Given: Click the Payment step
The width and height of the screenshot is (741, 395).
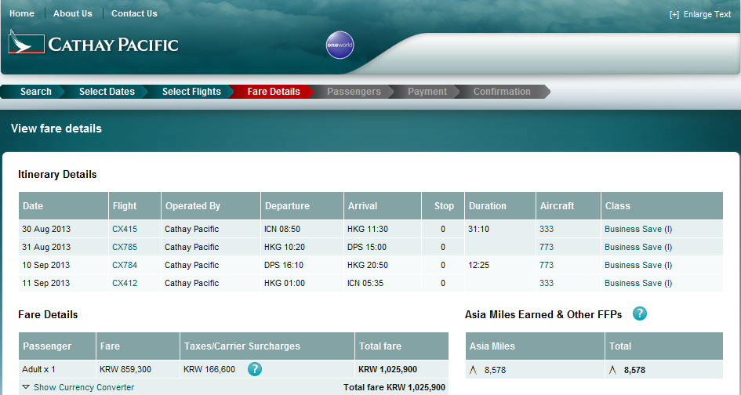Looking at the screenshot, I should (x=427, y=92).
